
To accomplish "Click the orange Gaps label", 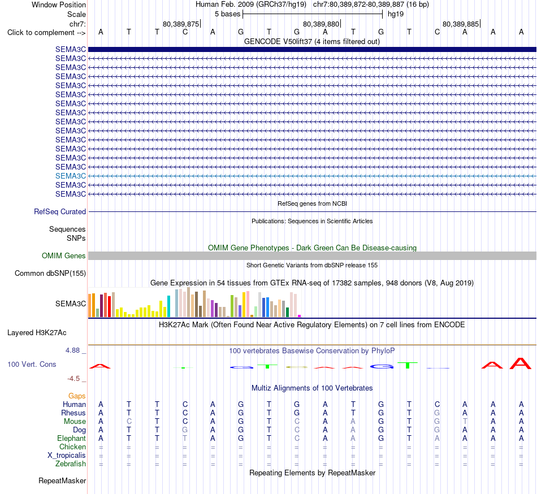I will click(x=77, y=396).
